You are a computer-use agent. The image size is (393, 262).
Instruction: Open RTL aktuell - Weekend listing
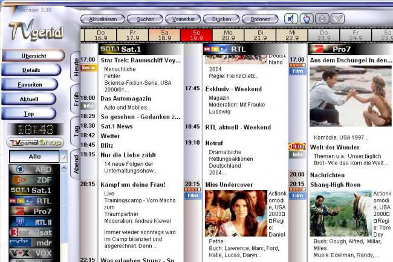238,127
